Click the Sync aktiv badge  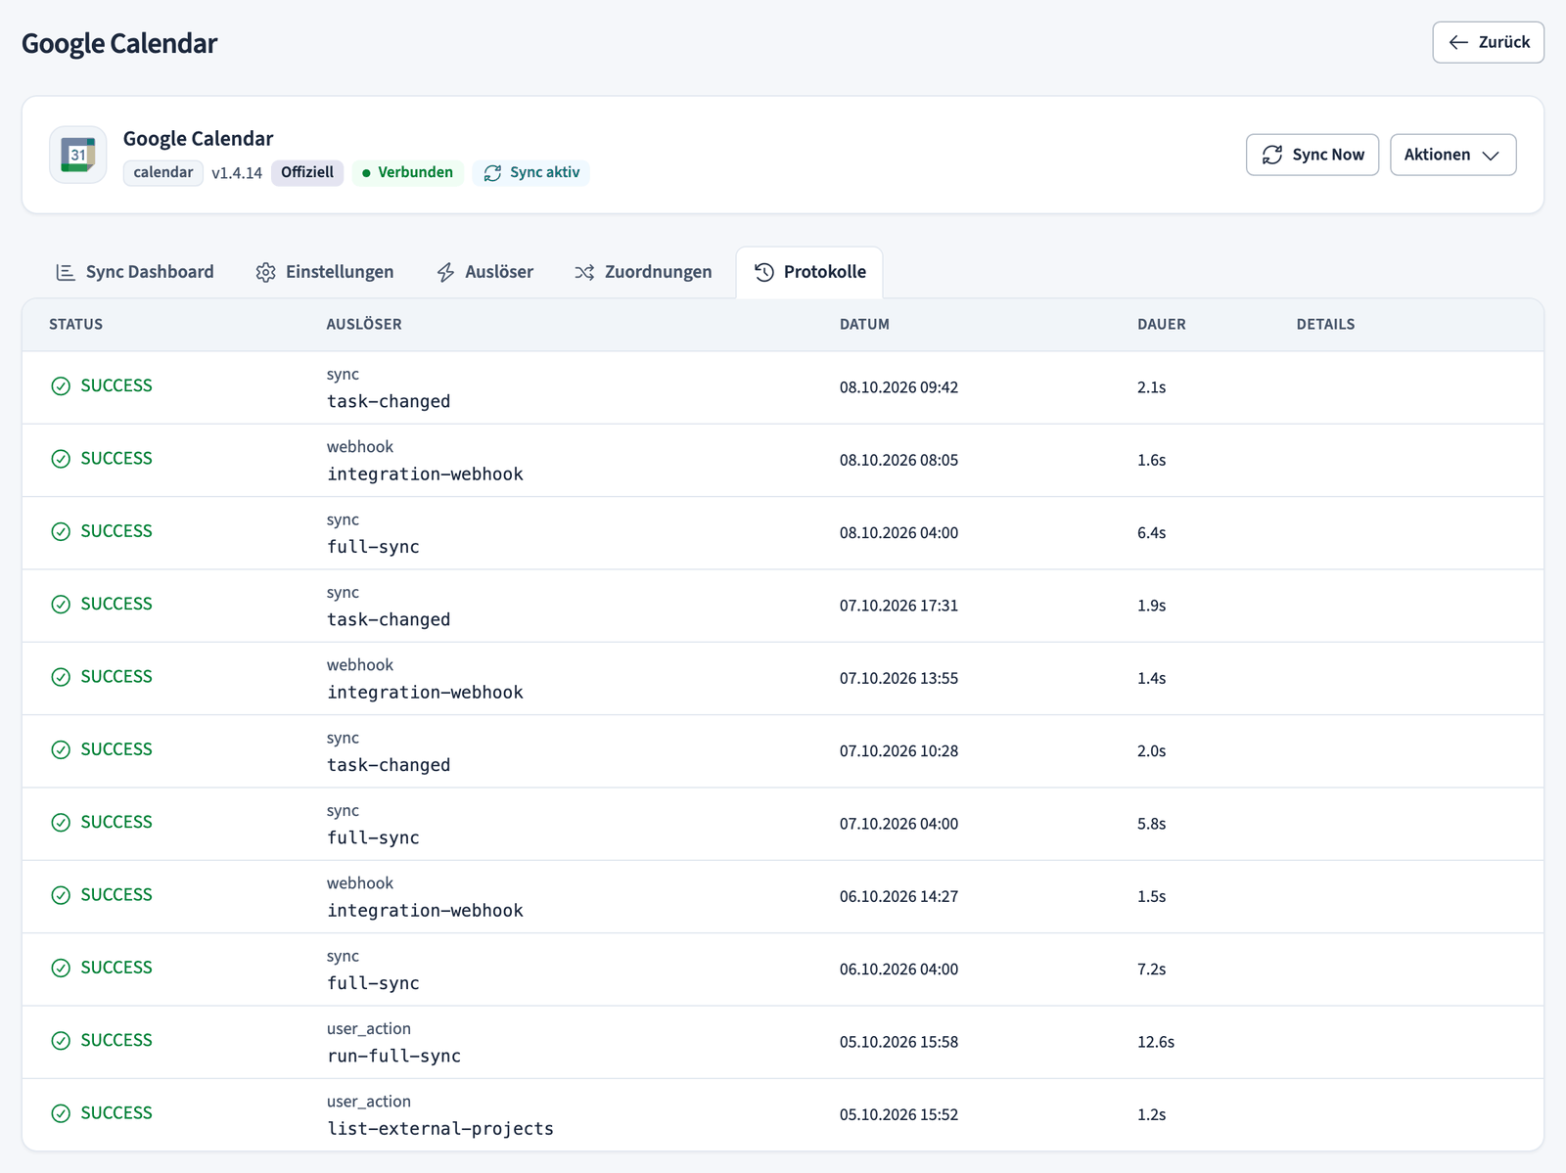[x=531, y=173]
